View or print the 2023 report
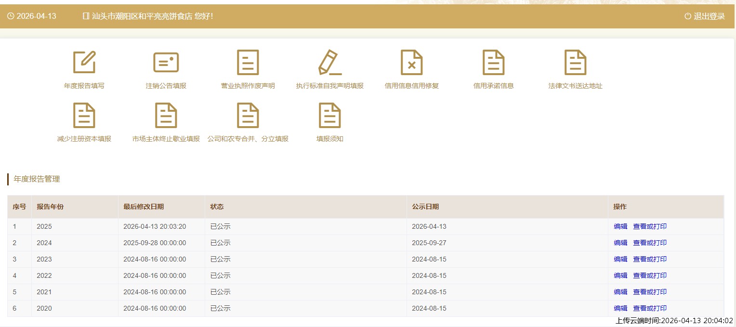 pos(650,259)
